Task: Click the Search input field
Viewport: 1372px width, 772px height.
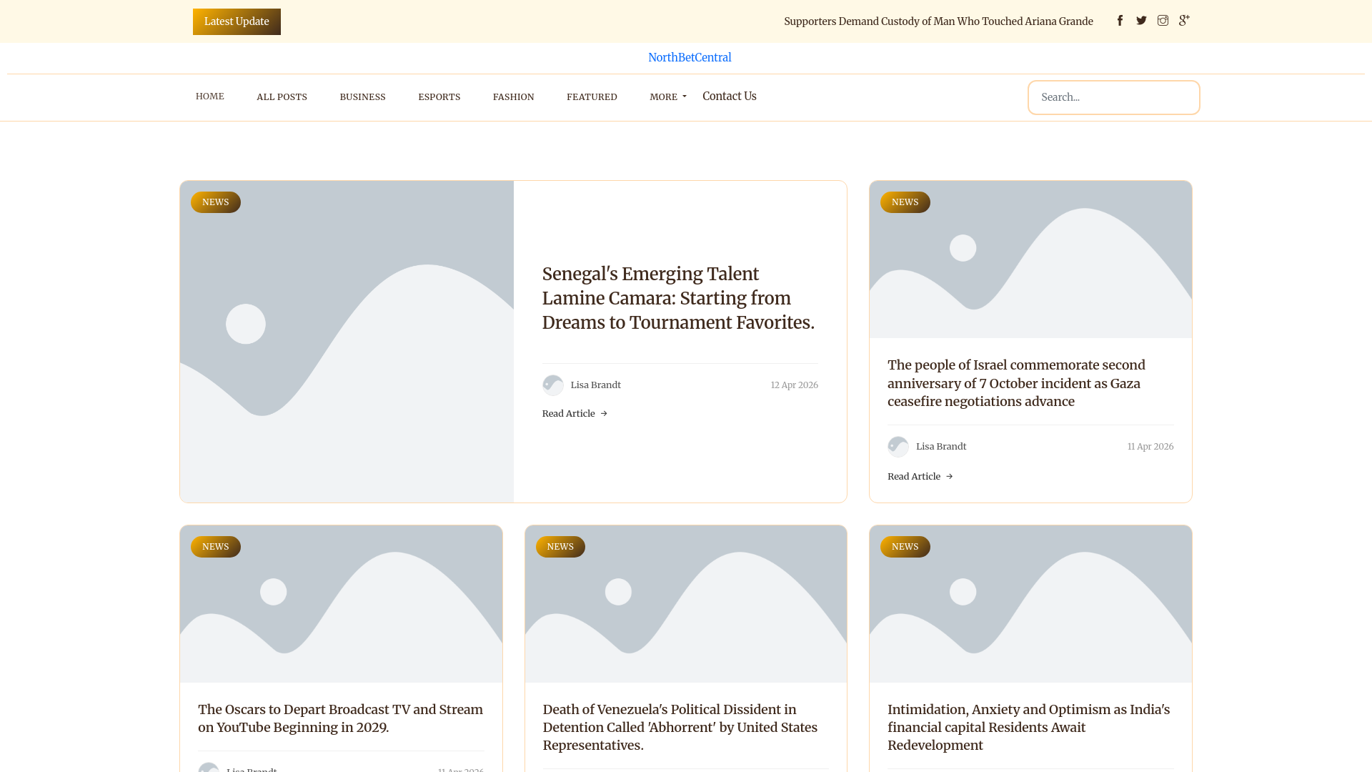Action: coord(1113,97)
